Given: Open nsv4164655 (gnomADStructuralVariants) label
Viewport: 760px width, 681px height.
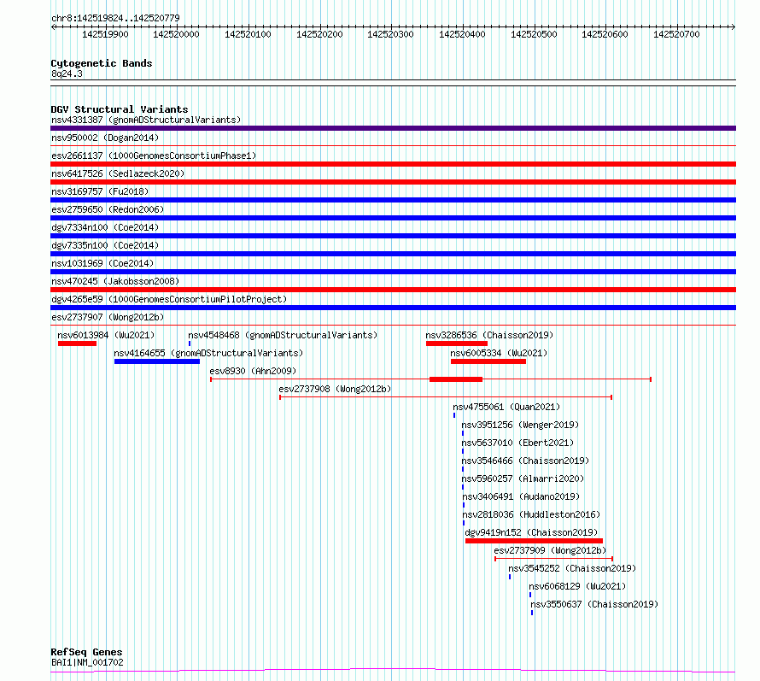Looking at the screenshot, I should coord(208,353).
